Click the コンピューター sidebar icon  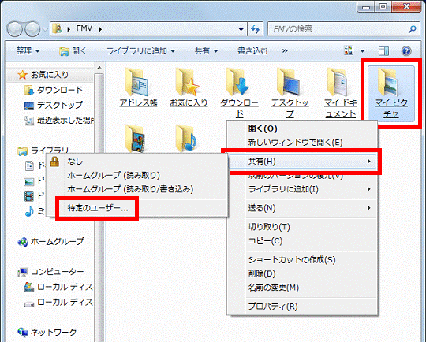22,272
